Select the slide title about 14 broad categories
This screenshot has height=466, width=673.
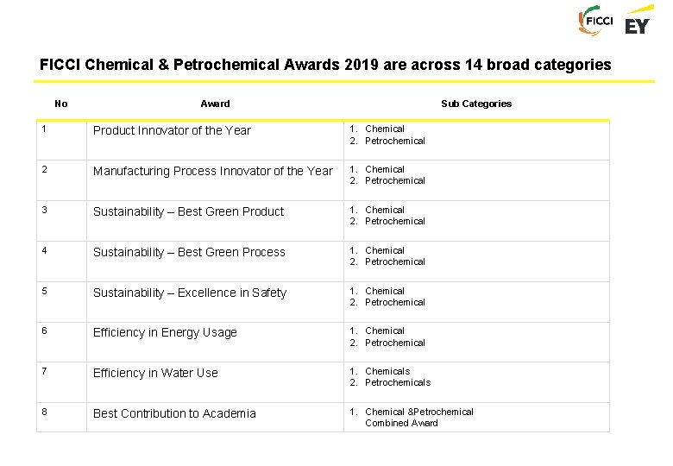pos(325,65)
